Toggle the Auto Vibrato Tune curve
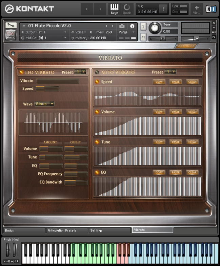 (x=97, y=142)
